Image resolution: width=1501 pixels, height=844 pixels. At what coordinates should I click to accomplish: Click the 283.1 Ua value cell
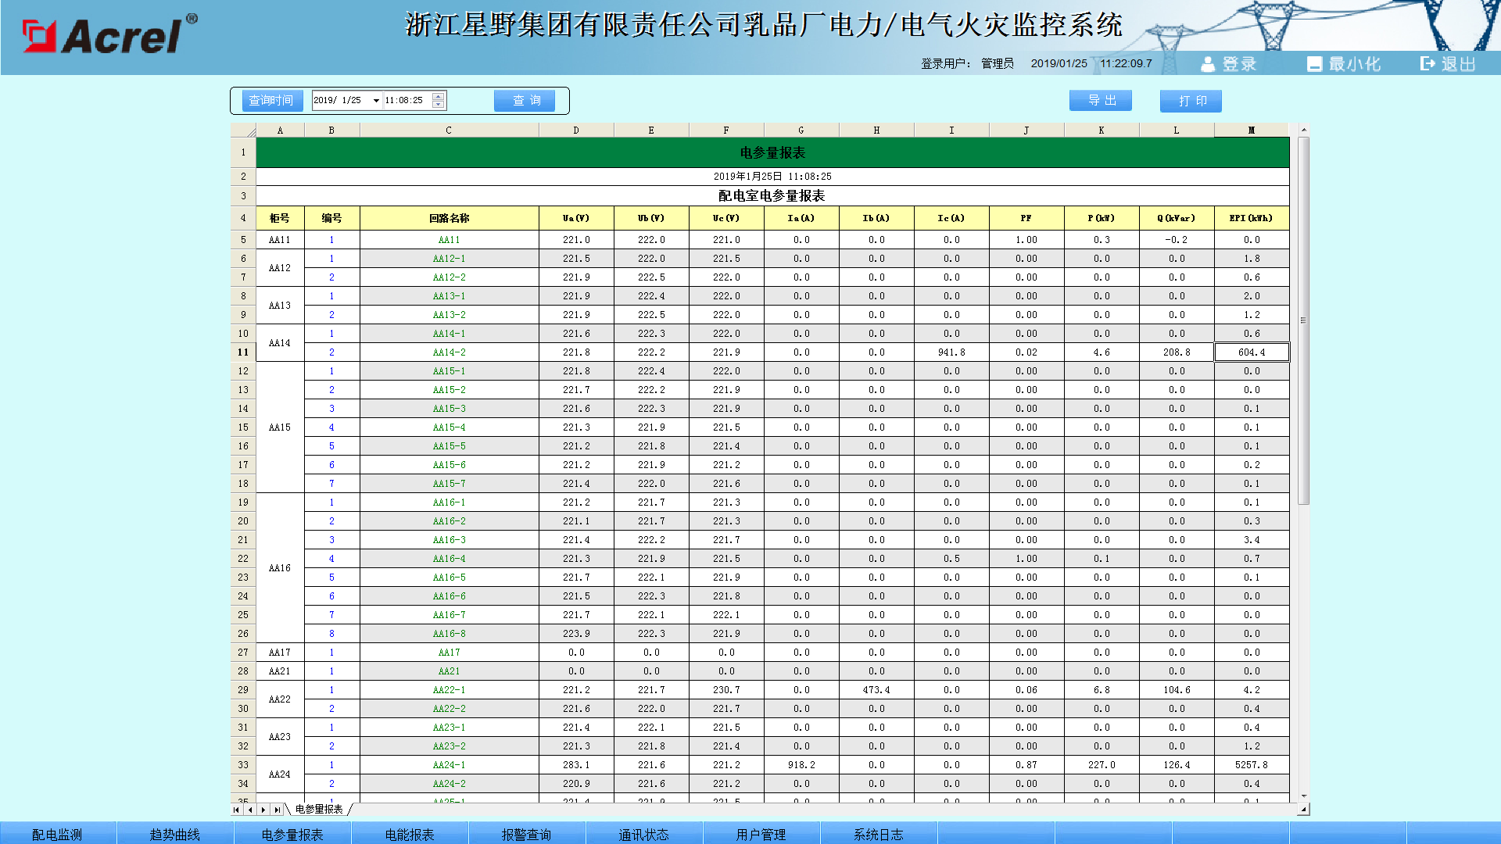point(576,765)
